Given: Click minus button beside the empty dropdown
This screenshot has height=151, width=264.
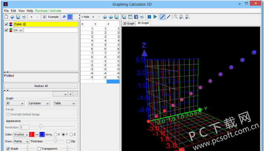Looking at the screenshot, I should point(76,94).
